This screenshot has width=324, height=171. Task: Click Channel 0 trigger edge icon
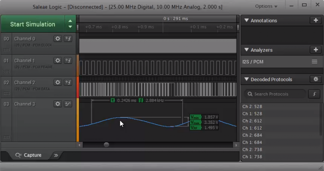68,38
